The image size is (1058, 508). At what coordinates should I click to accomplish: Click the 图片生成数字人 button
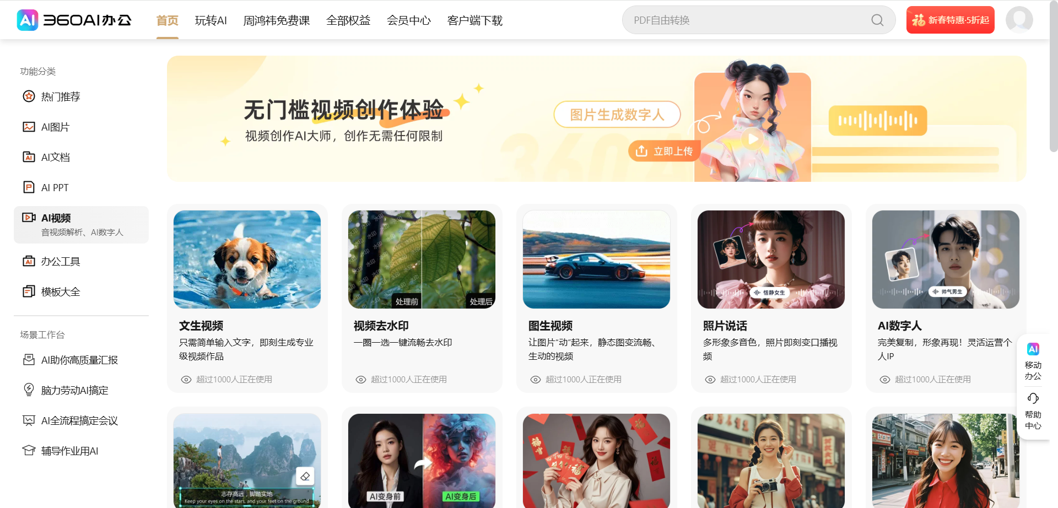pyautogui.click(x=617, y=114)
